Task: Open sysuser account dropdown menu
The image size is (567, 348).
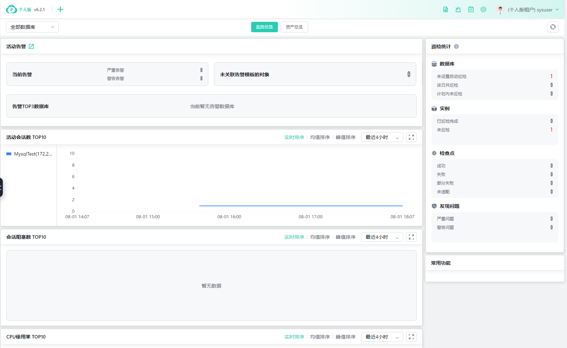Action: pos(533,10)
